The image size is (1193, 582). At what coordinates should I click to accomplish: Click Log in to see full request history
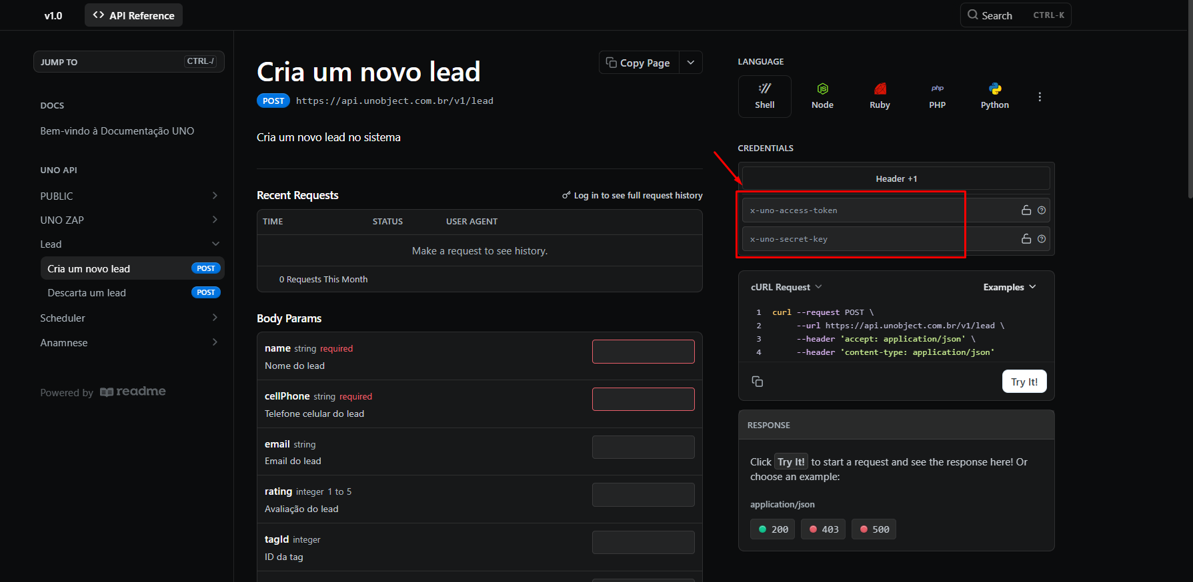click(x=632, y=195)
